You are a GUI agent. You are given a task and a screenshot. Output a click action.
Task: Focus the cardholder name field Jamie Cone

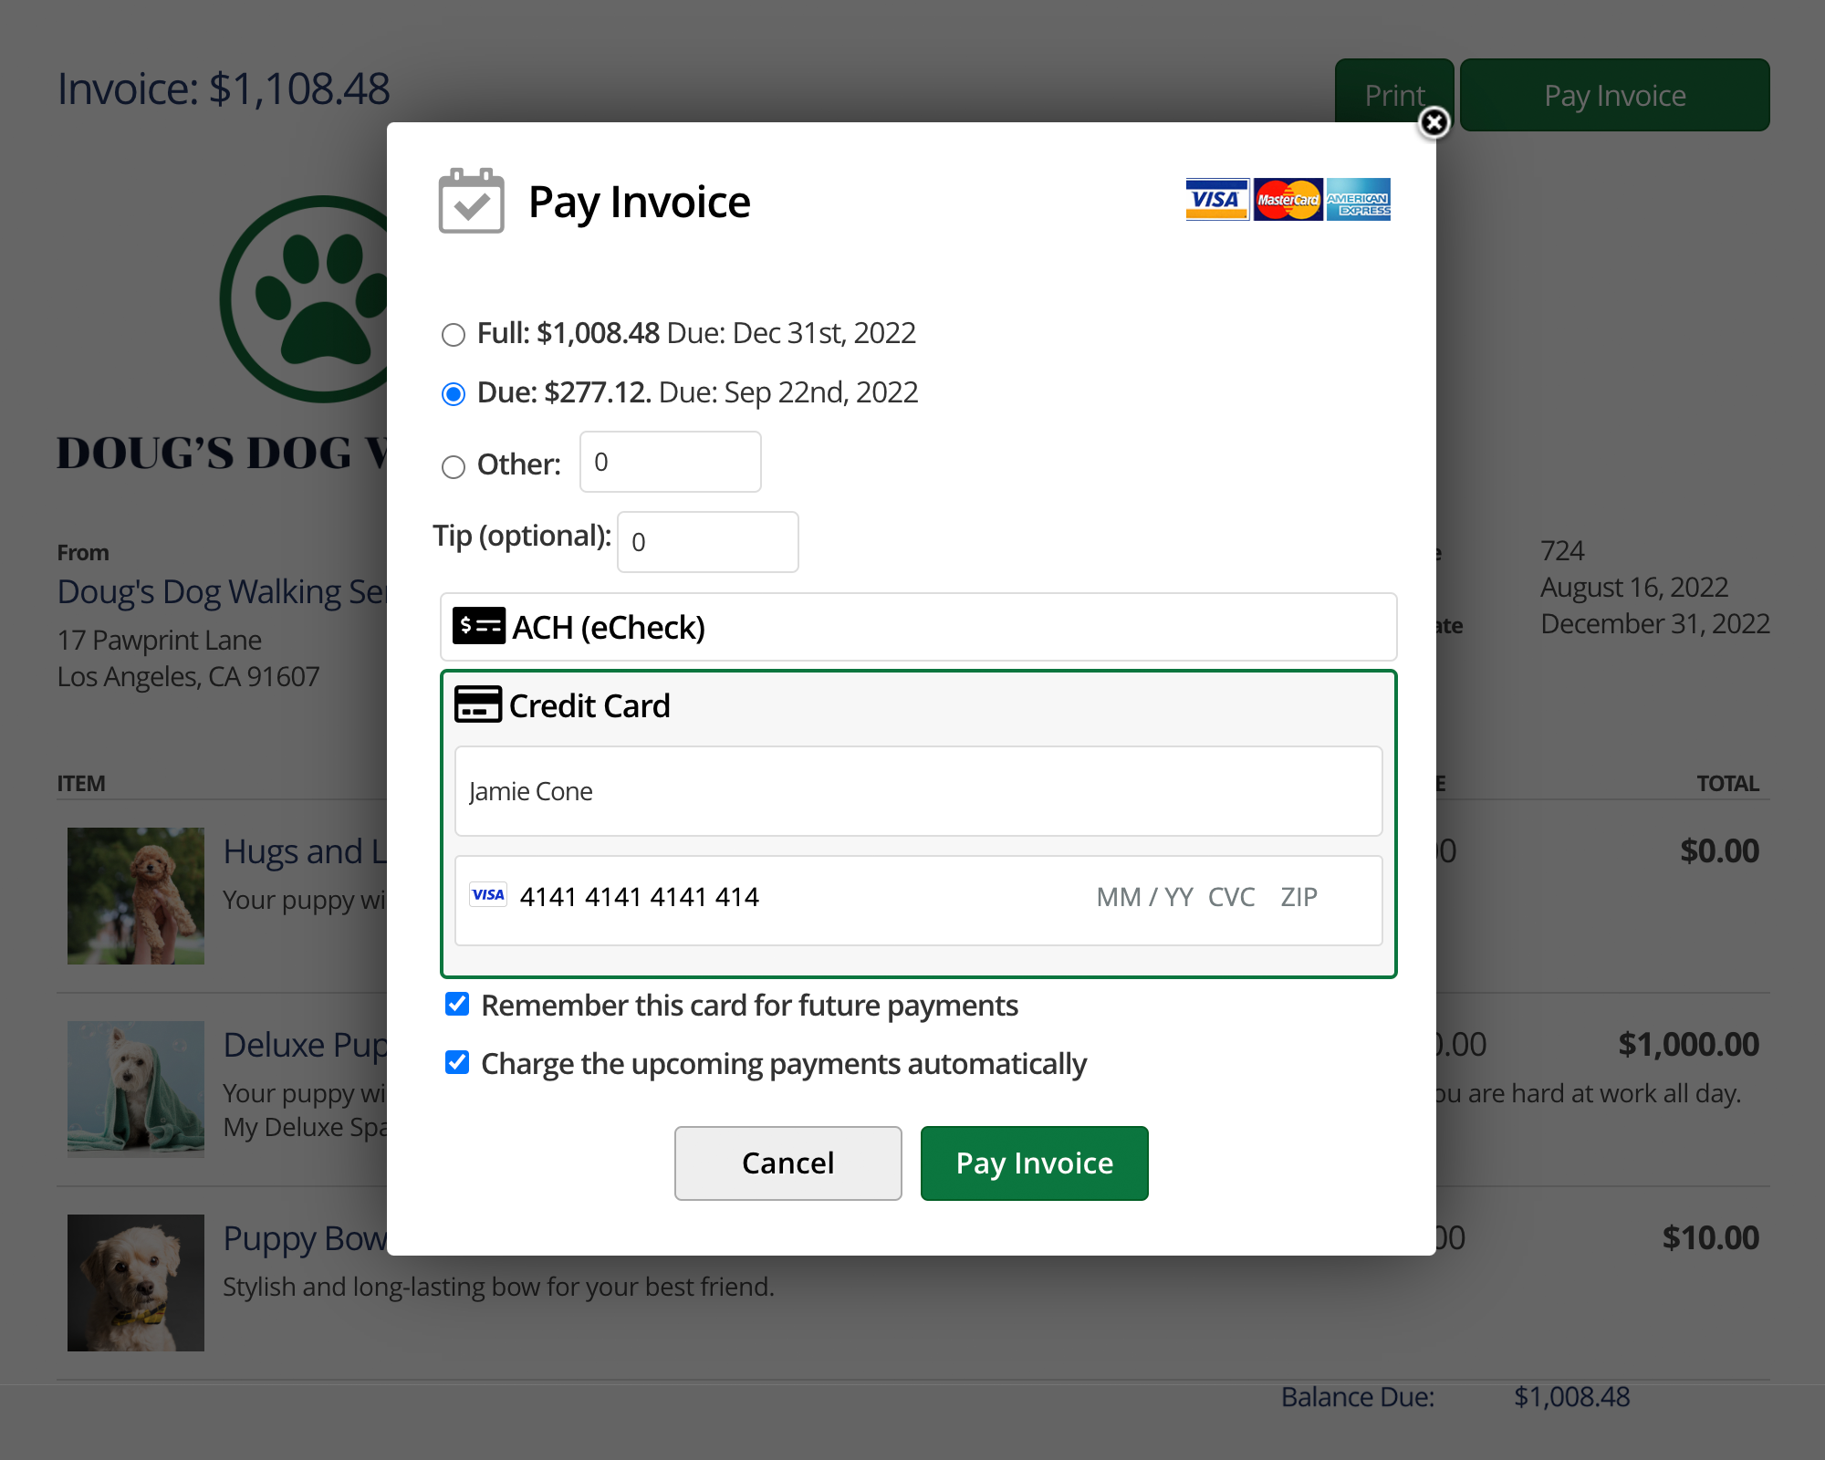917,791
